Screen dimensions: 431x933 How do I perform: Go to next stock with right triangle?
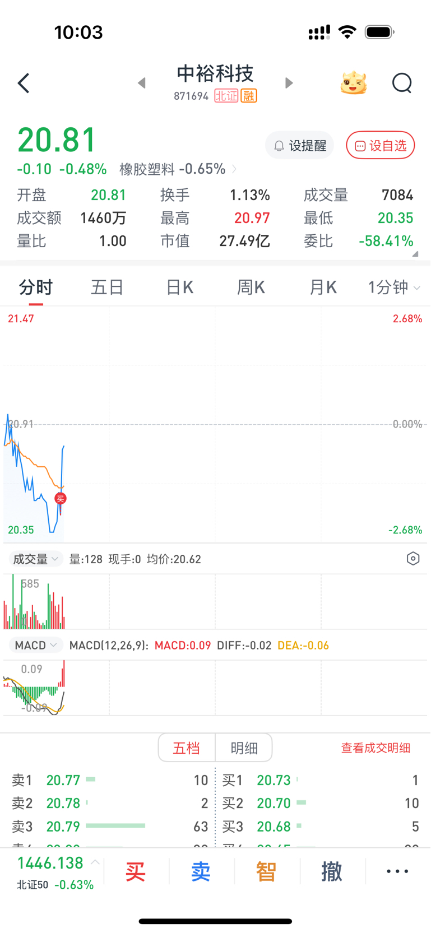(289, 83)
